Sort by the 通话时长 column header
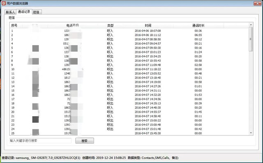Screen dimensions: 263x163 [198, 25]
